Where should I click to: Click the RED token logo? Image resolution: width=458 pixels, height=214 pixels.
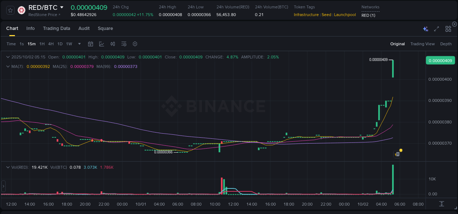(x=21, y=10)
